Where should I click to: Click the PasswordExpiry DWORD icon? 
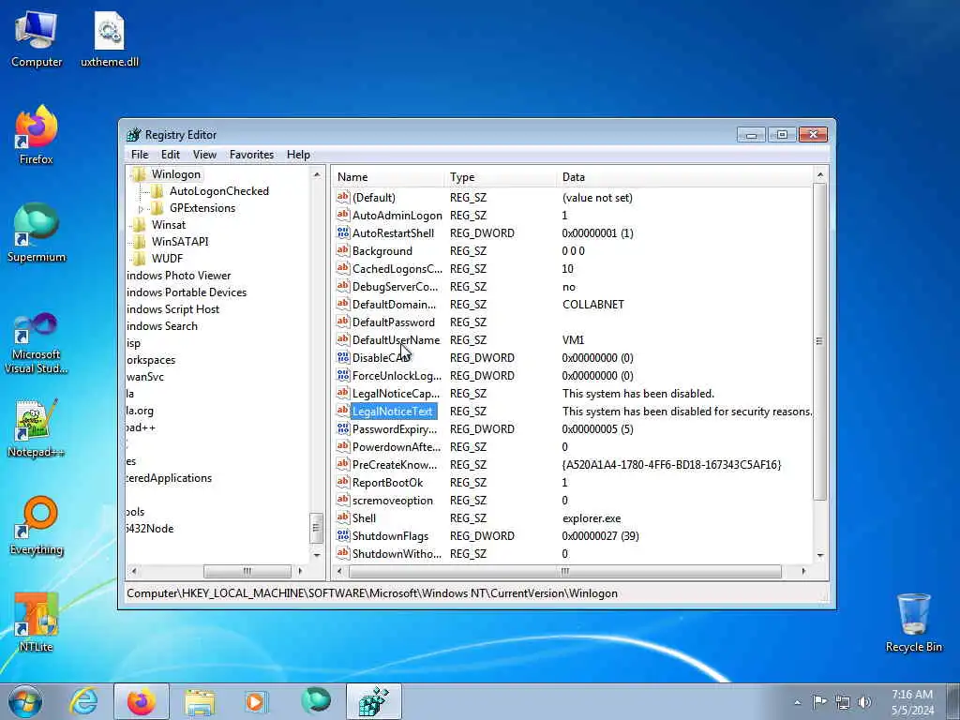coord(343,428)
